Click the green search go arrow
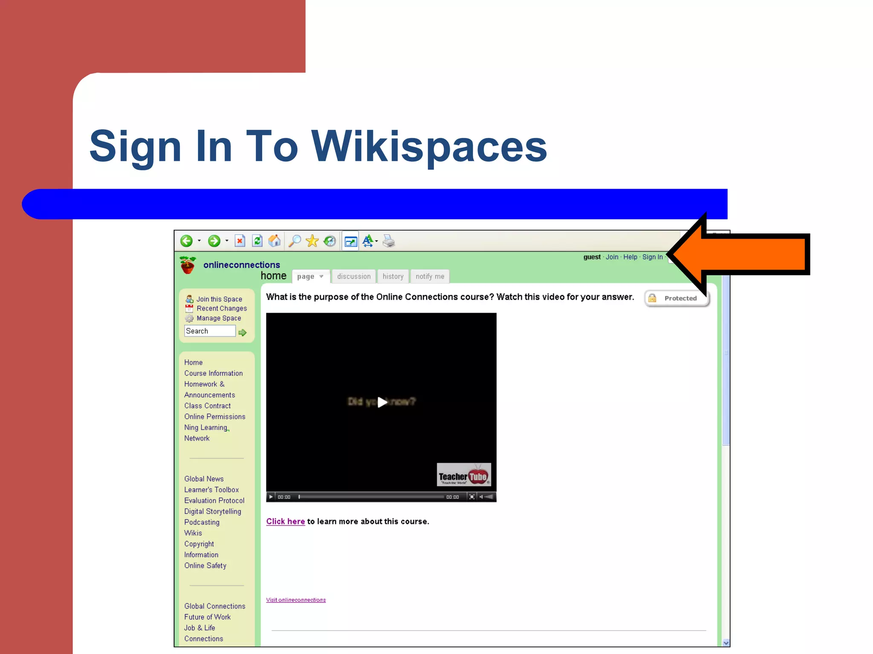 click(243, 333)
